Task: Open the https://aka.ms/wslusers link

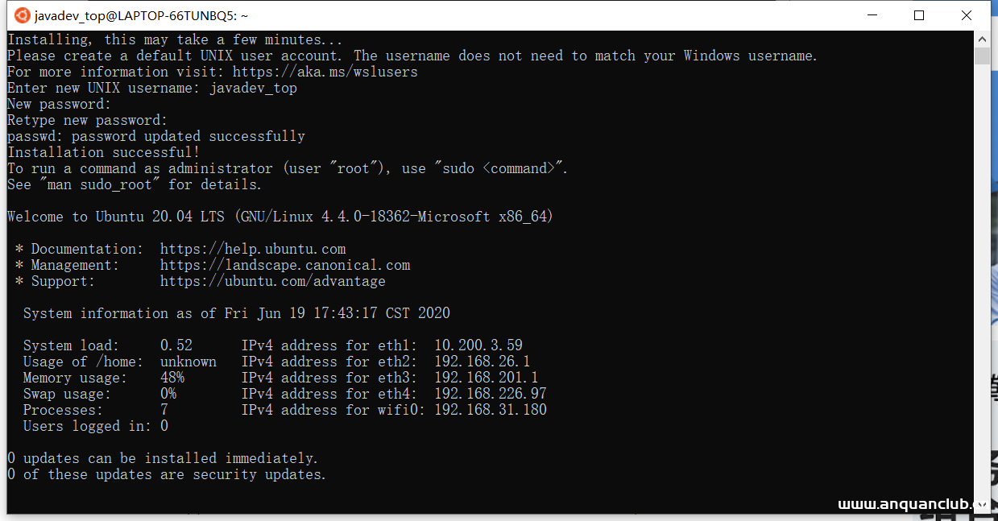Action: click(325, 72)
